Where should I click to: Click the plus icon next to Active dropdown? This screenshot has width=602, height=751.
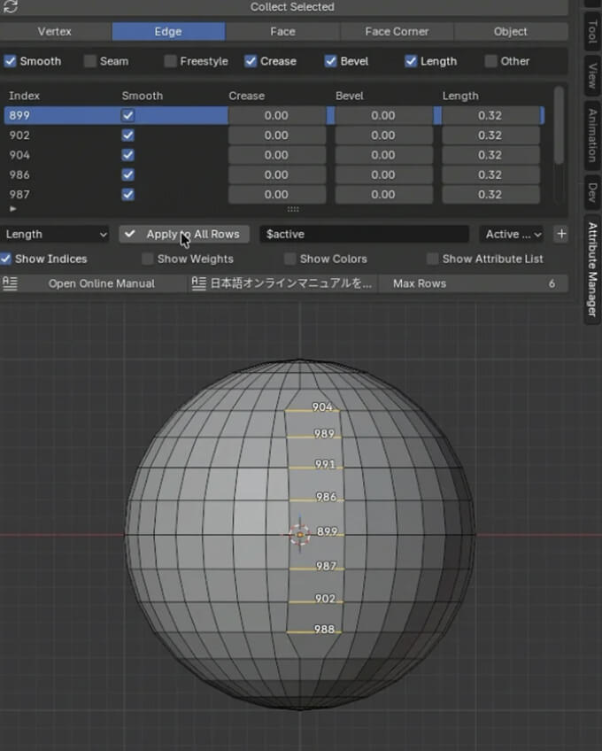click(560, 234)
